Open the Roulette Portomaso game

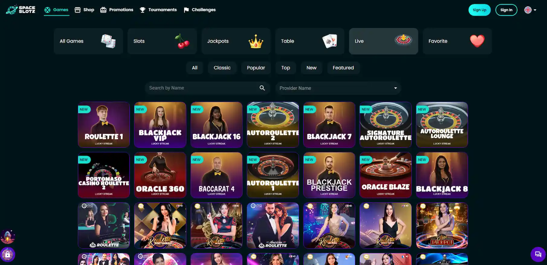coord(160,225)
